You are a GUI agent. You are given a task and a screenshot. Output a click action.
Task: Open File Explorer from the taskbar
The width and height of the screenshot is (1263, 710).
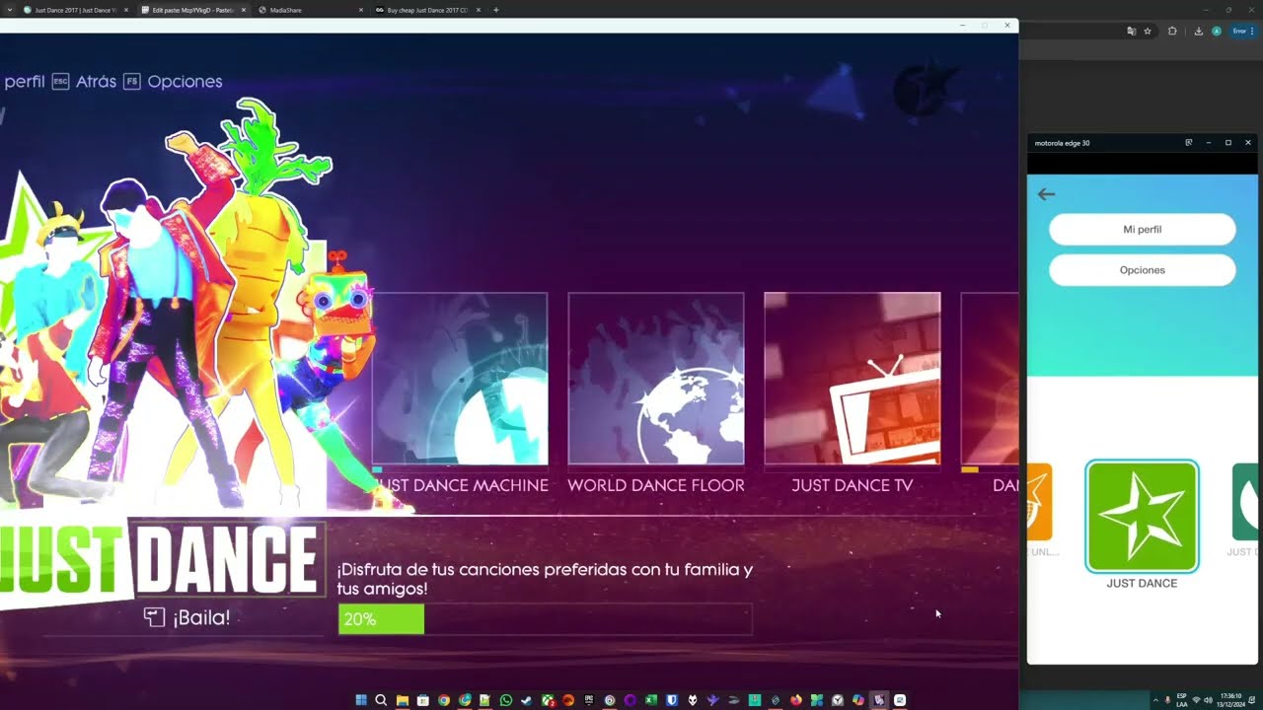point(403,700)
